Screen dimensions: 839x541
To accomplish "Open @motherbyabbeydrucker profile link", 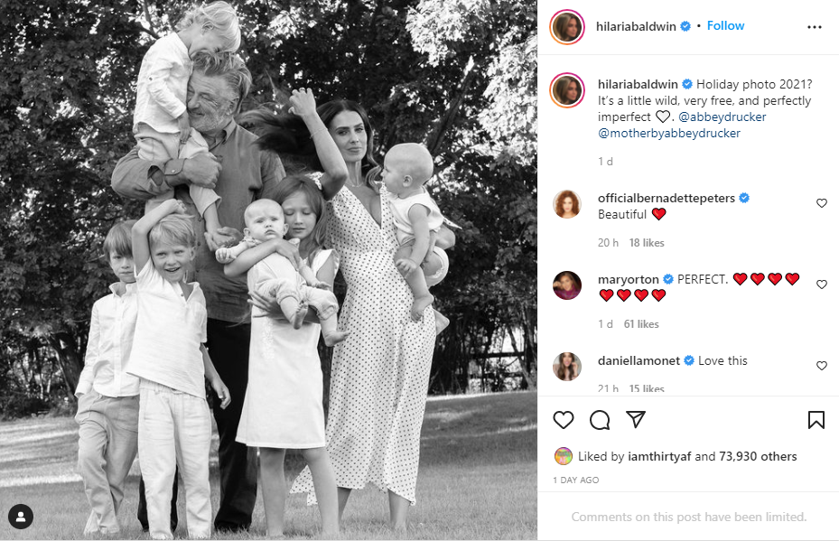I will (x=669, y=134).
